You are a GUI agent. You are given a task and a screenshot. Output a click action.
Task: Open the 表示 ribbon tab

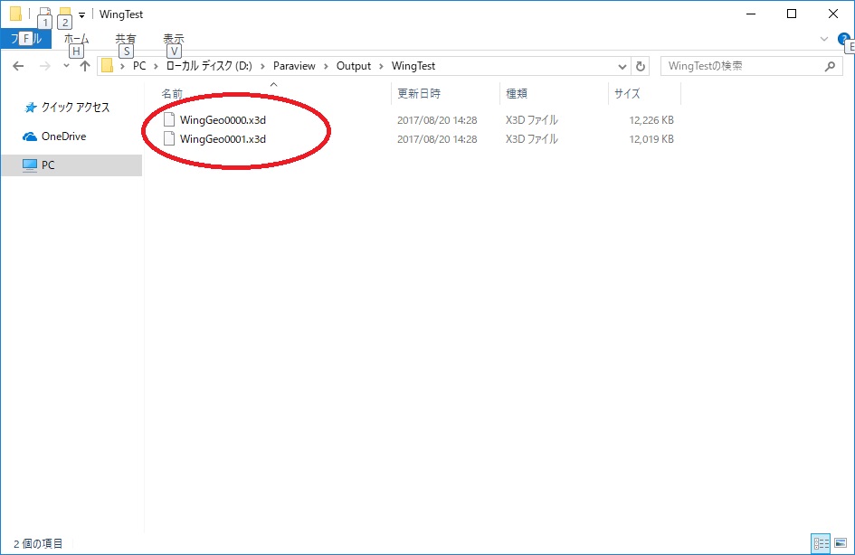point(174,39)
